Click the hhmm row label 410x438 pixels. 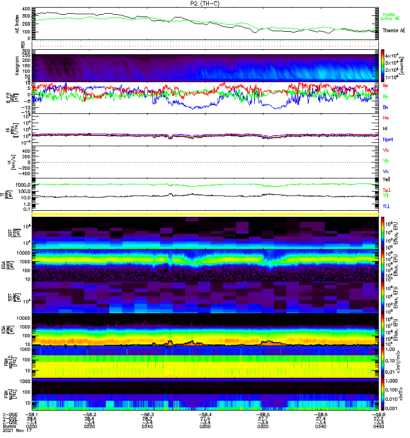point(9,427)
